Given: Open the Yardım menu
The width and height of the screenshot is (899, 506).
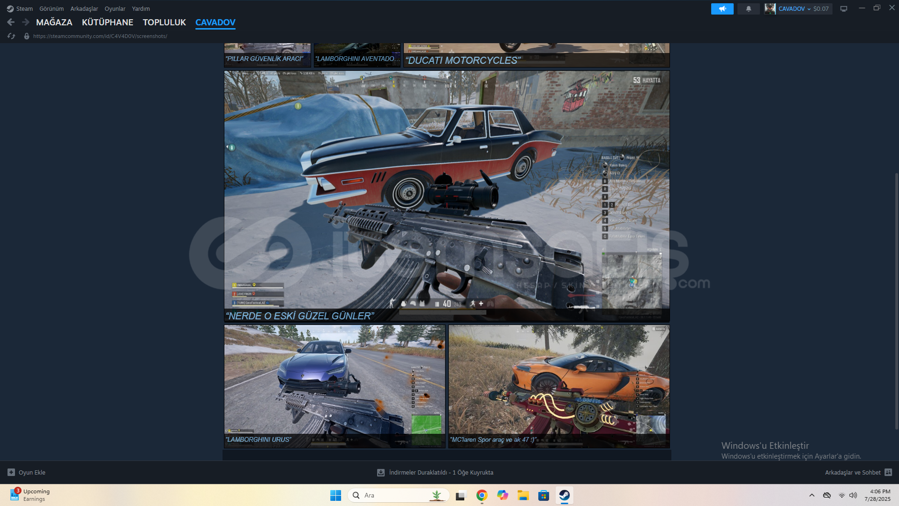Looking at the screenshot, I should click(x=141, y=8).
